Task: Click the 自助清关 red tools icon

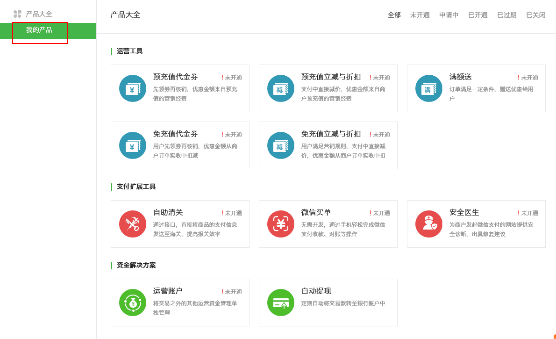Action: [x=133, y=224]
